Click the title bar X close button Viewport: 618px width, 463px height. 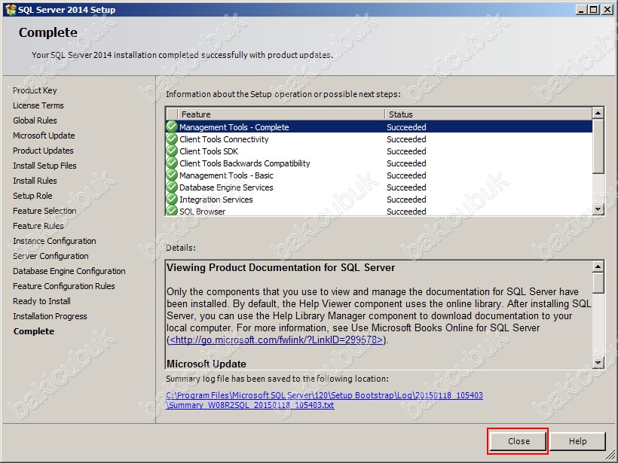(x=607, y=10)
